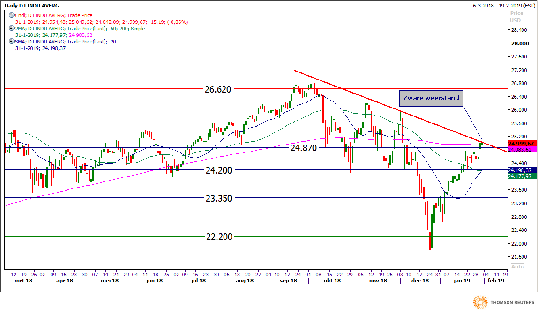Click the red 24.999,67 price tag
538x311 pixels.
click(521, 144)
